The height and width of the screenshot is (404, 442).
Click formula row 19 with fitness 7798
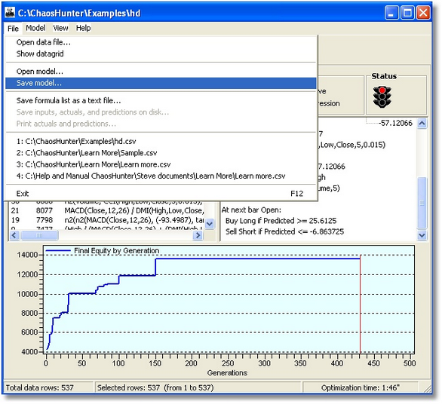[107, 220]
